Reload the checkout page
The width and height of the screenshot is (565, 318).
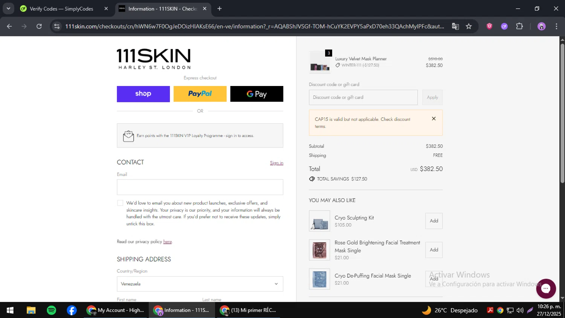click(x=39, y=26)
